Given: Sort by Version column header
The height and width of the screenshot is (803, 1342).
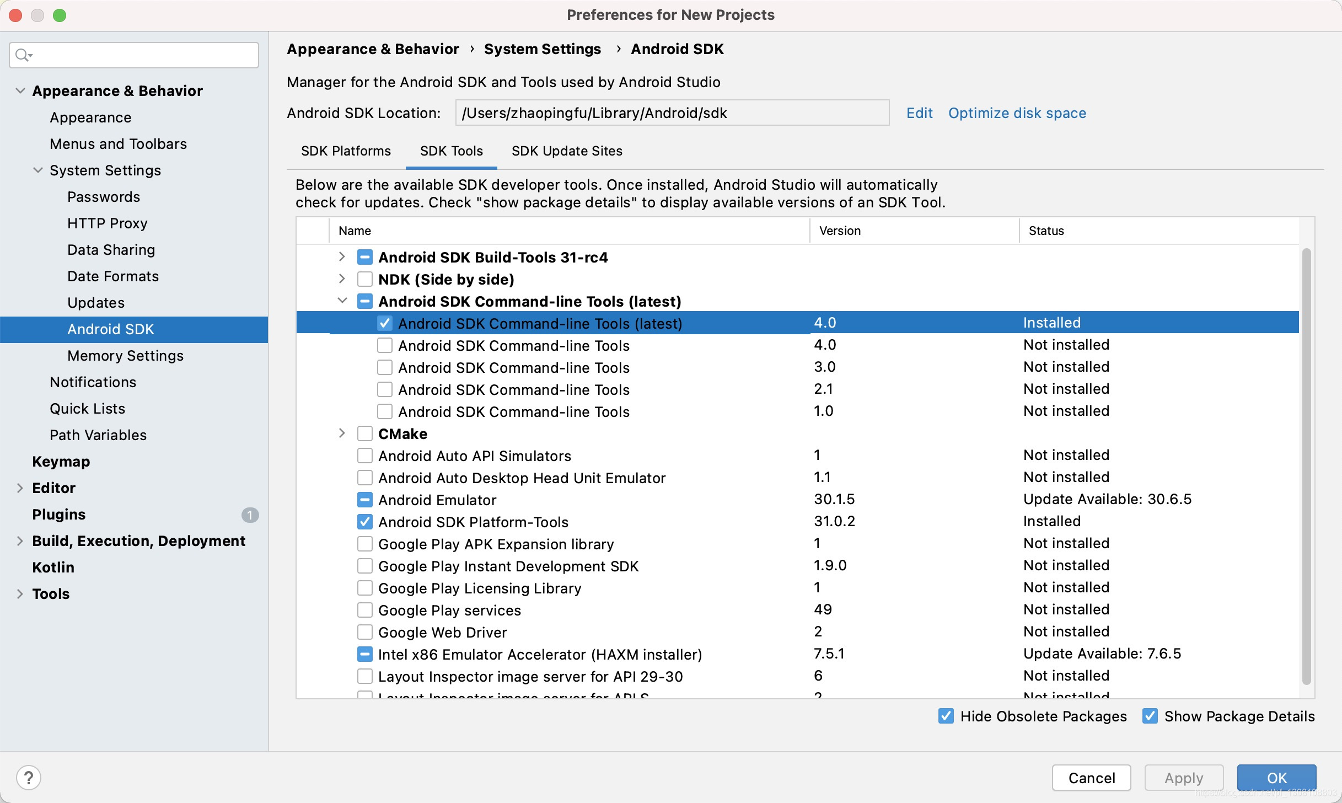Looking at the screenshot, I should 914,231.
